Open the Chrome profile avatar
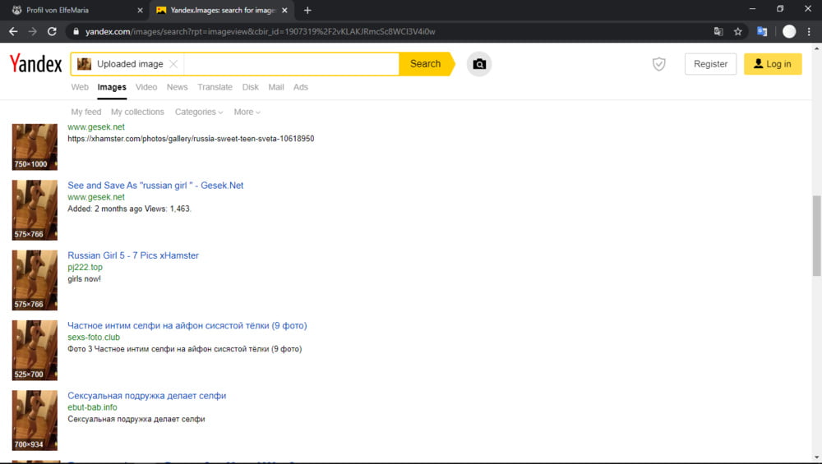This screenshot has height=464, width=822. pos(789,31)
